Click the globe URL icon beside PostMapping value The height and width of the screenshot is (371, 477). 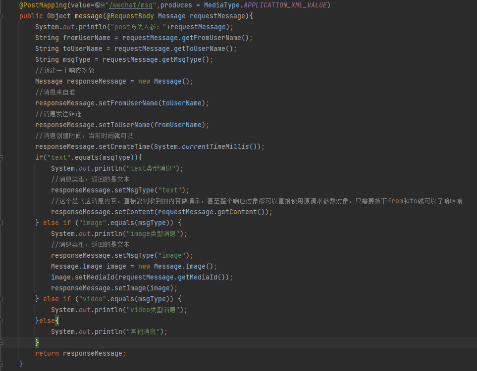point(98,5)
